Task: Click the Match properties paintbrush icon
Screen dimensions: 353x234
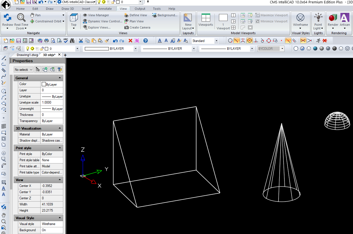Action: pyautogui.click(x=107, y=41)
